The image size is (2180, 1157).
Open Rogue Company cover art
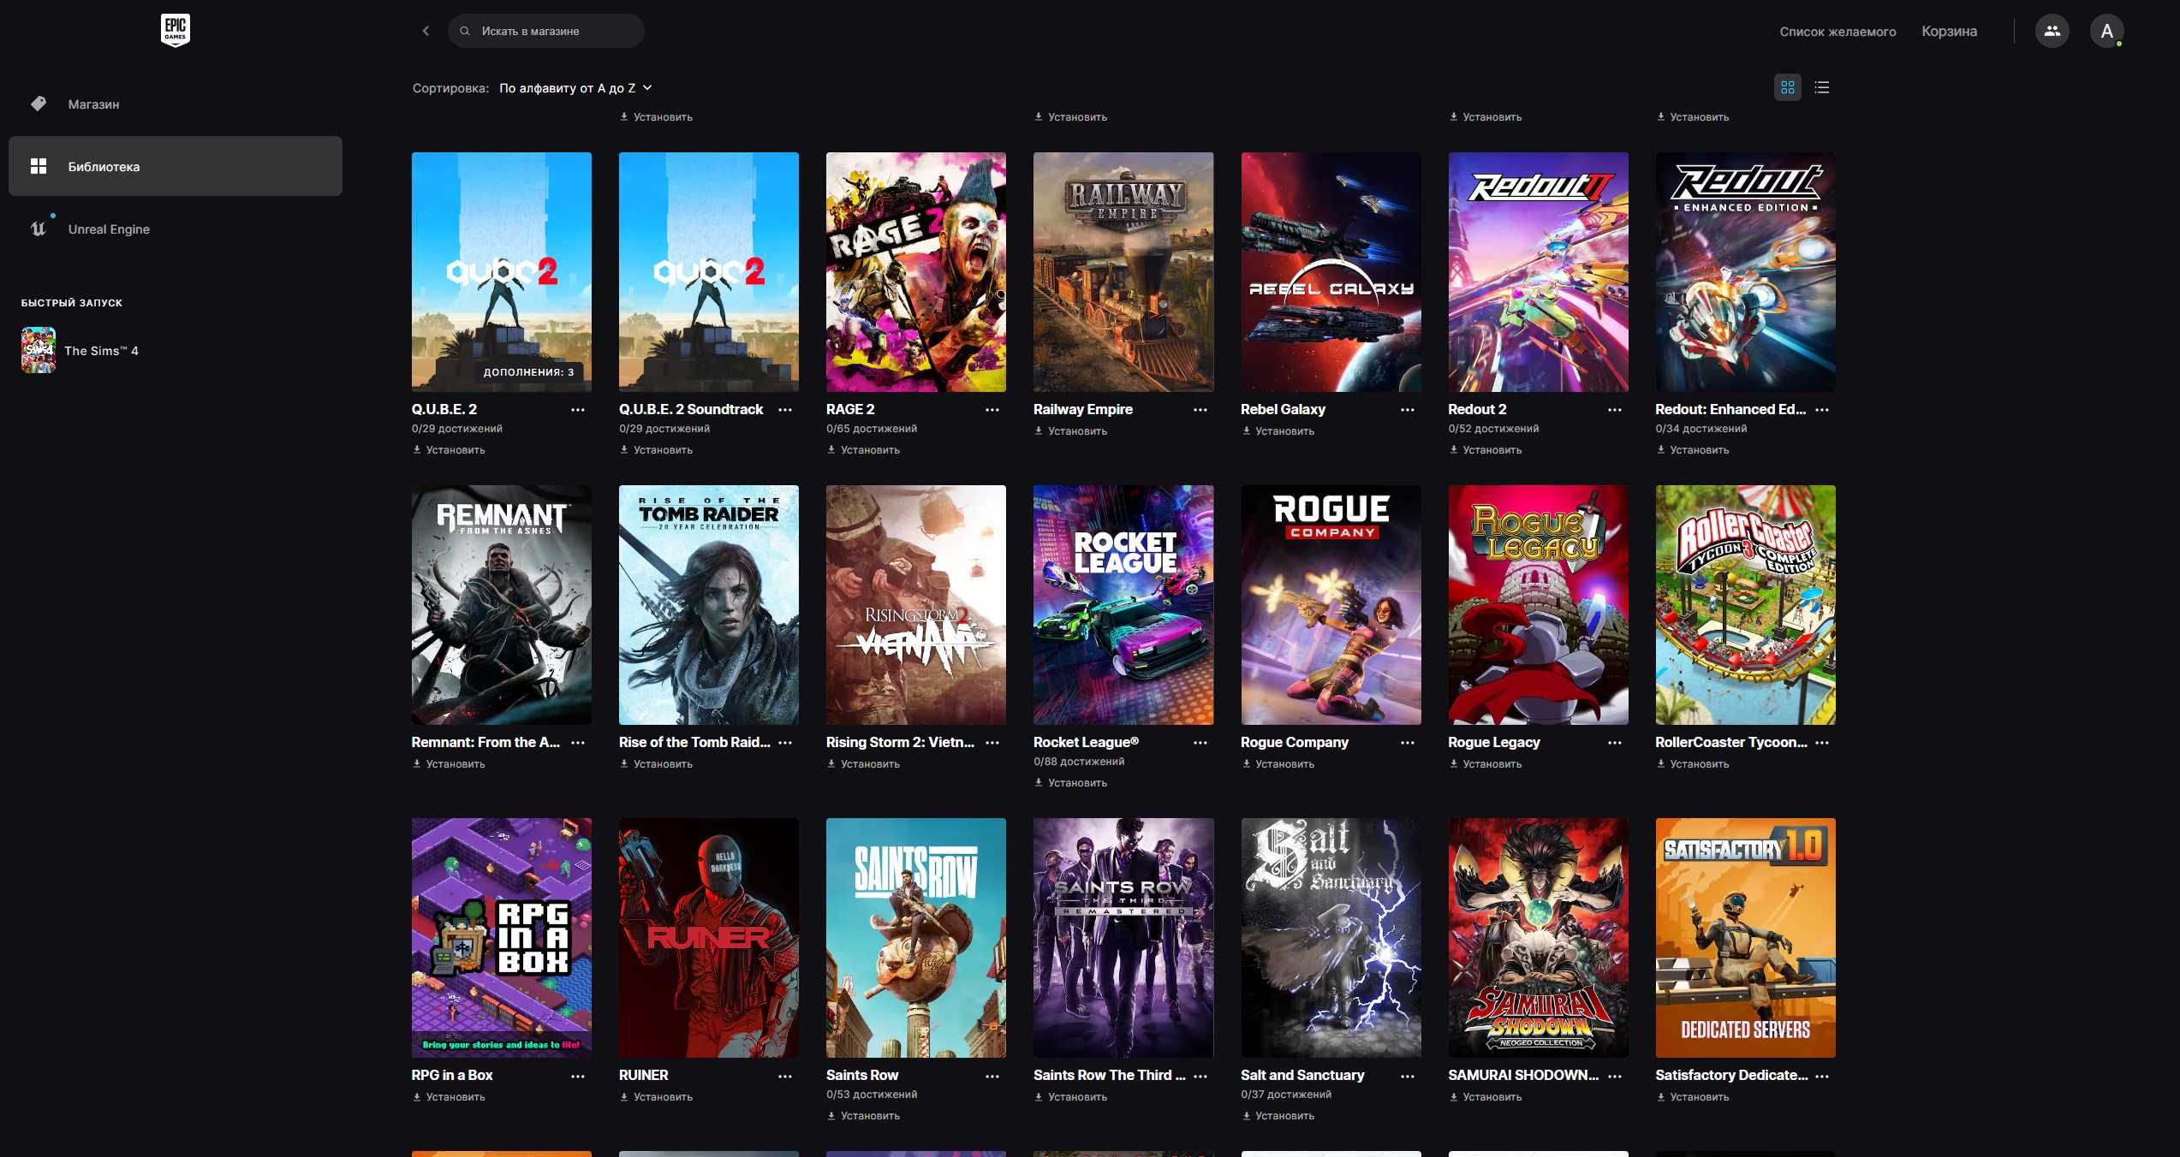pyautogui.click(x=1331, y=605)
